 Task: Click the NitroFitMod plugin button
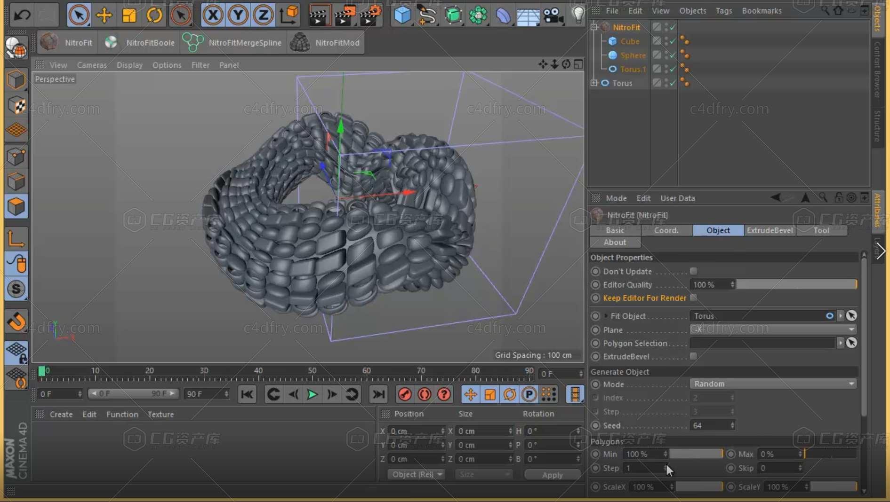(325, 42)
